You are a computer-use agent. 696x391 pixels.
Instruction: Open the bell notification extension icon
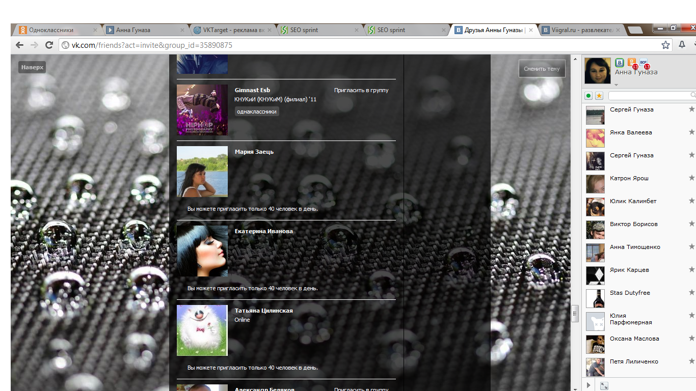[x=682, y=45]
